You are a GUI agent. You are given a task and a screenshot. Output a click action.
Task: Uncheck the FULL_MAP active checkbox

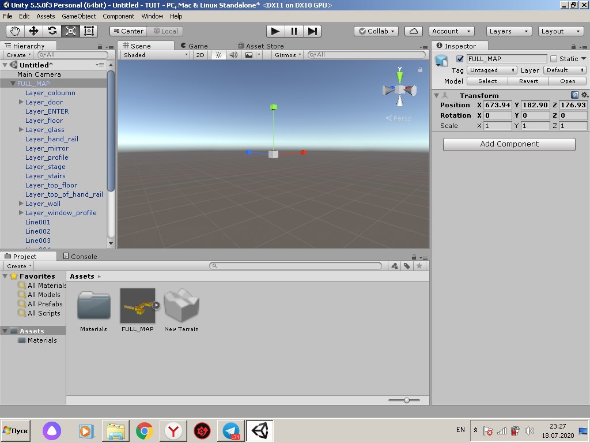click(x=460, y=59)
